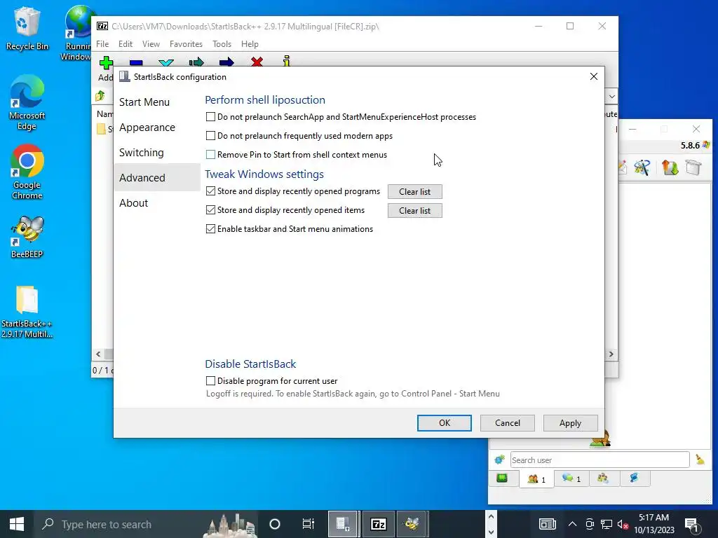Screen dimensions: 718x538
Task: Open BeeBEEP settings tools icon
Action: (x=642, y=167)
